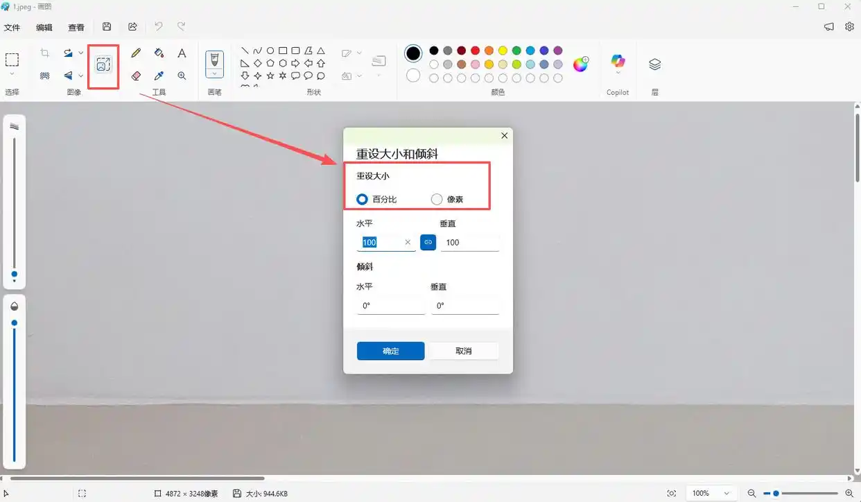Expand the selection tool dropdown arrow
The width and height of the screenshot is (861, 502).
(x=12, y=73)
